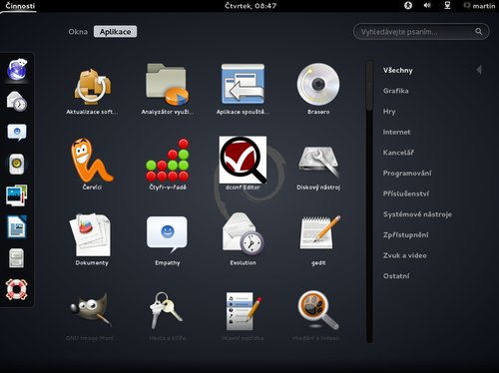Screen dimensions: 499x373
Task: Filter applications by Grafika
Action: (395, 91)
